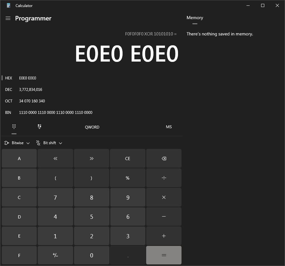Click the number 2 key

[x=91, y=236]
